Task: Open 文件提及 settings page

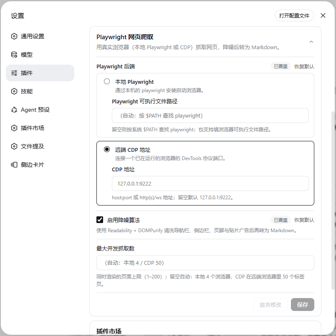Action: click(x=40, y=146)
